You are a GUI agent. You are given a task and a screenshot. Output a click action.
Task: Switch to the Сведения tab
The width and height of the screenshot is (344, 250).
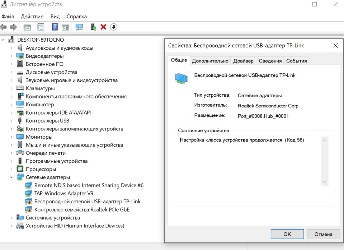point(270,61)
